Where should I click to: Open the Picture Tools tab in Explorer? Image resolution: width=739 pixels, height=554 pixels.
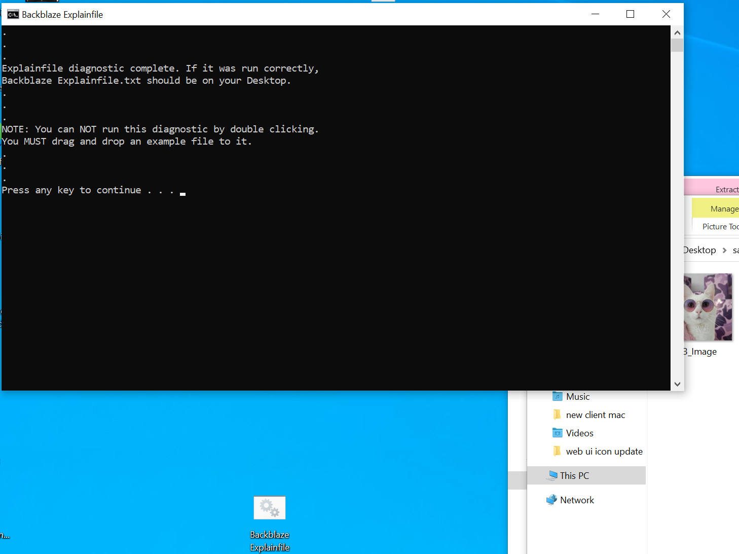tap(720, 227)
